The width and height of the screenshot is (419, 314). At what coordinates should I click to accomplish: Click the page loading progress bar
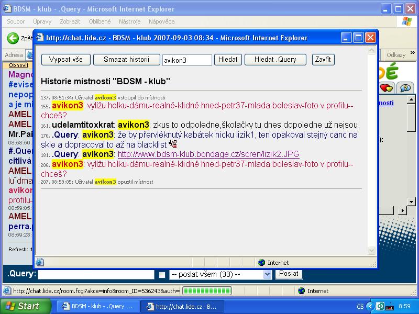coord(207,291)
